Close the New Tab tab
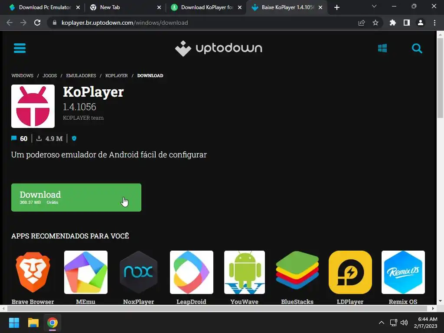This screenshot has width=444, height=333. [159, 7]
